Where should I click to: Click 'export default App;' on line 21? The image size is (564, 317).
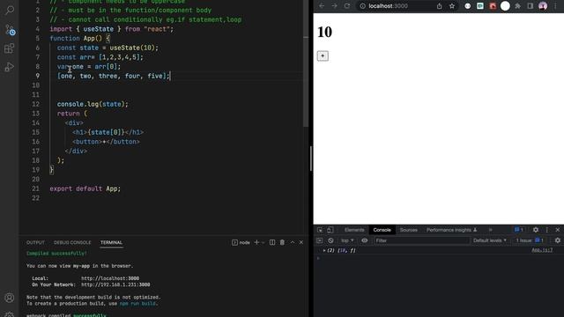point(85,188)
